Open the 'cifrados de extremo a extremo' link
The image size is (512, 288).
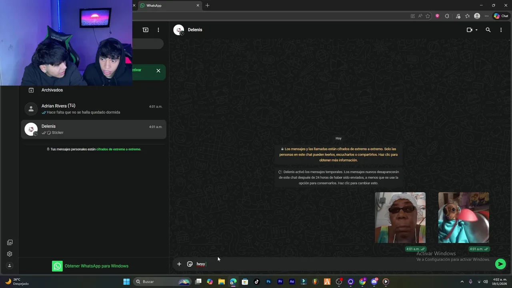[118, 149]
